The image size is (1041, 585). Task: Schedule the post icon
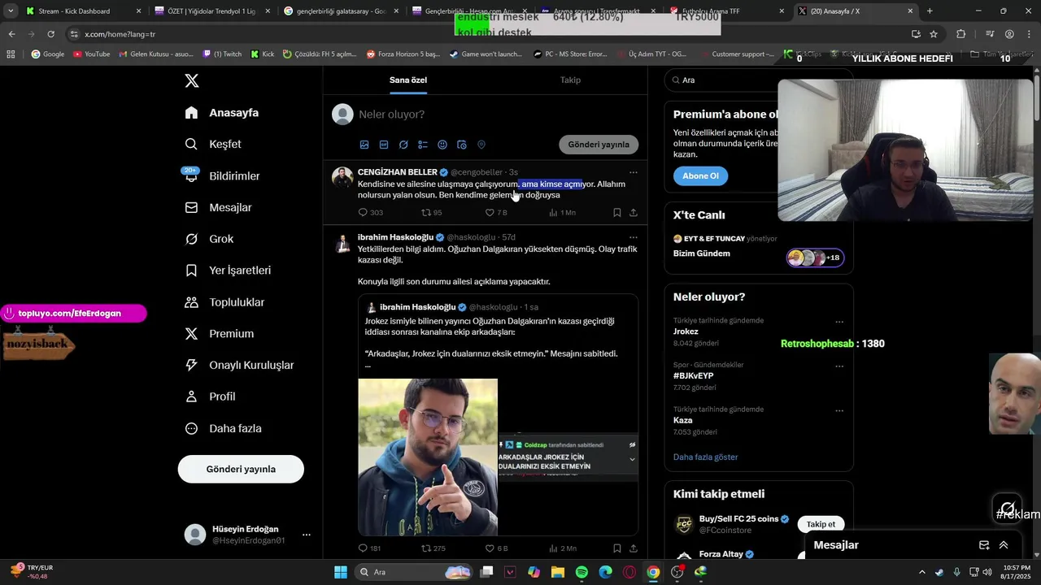click(462, 145)
